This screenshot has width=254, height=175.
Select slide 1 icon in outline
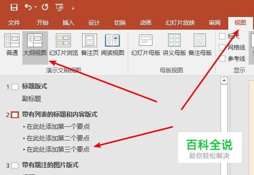[15, 87]
